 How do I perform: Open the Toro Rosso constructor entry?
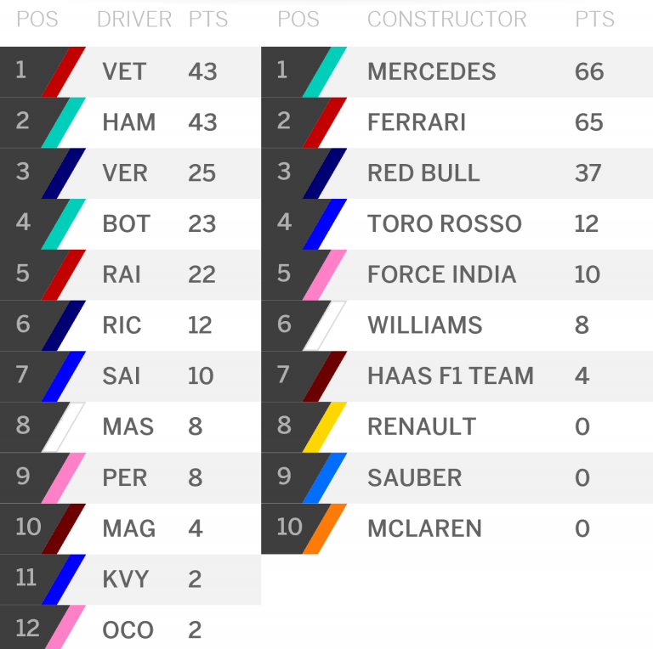point(457,224)
